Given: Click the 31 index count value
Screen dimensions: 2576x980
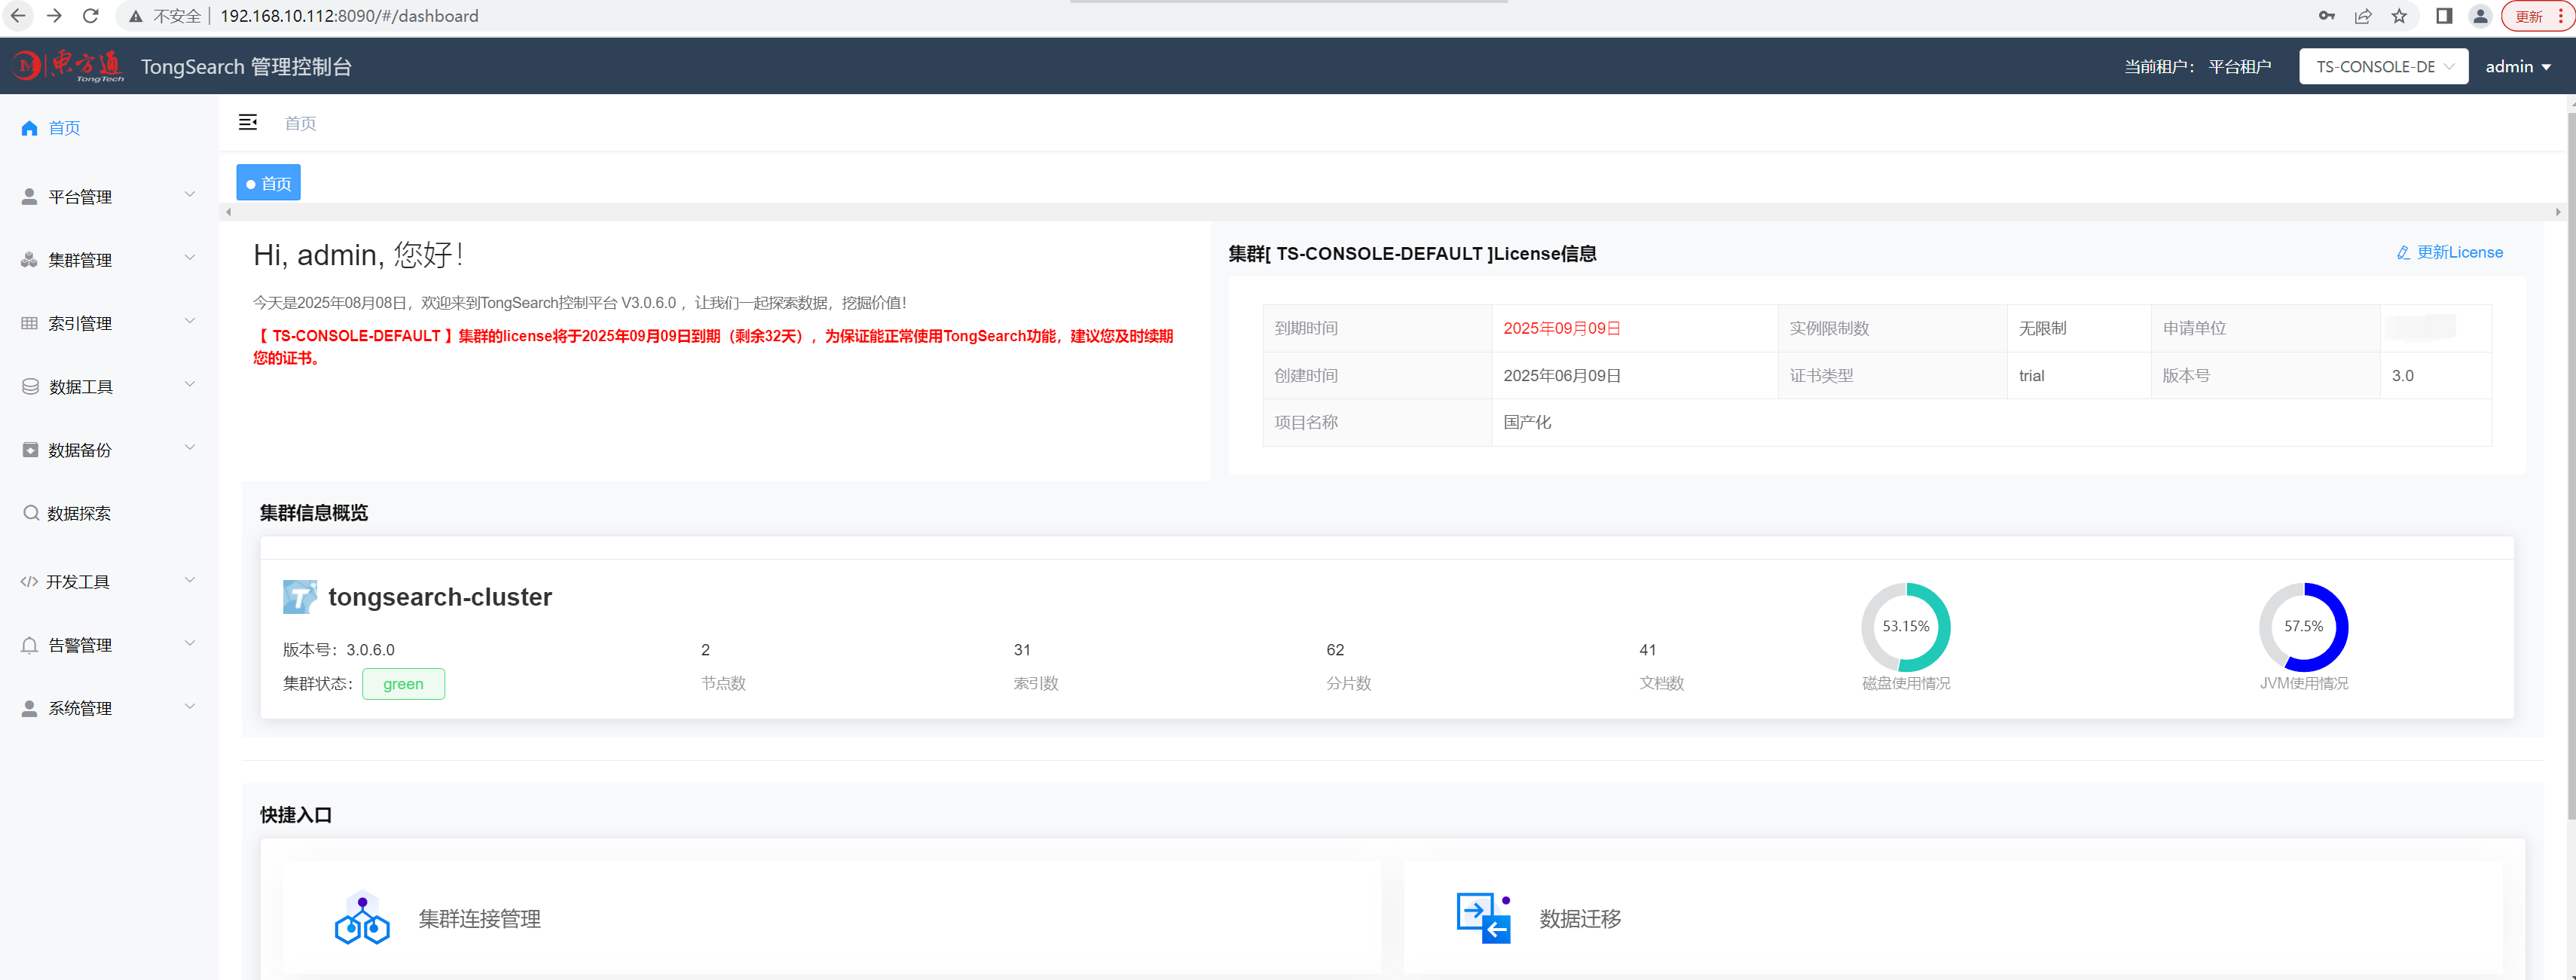Looking at the screenshot, I should (1022, 650).
